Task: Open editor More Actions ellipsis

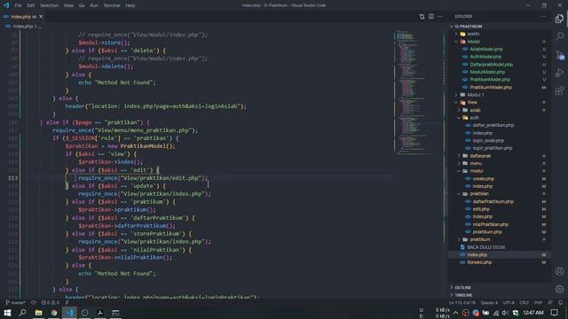Action: [x=440, y=17]
